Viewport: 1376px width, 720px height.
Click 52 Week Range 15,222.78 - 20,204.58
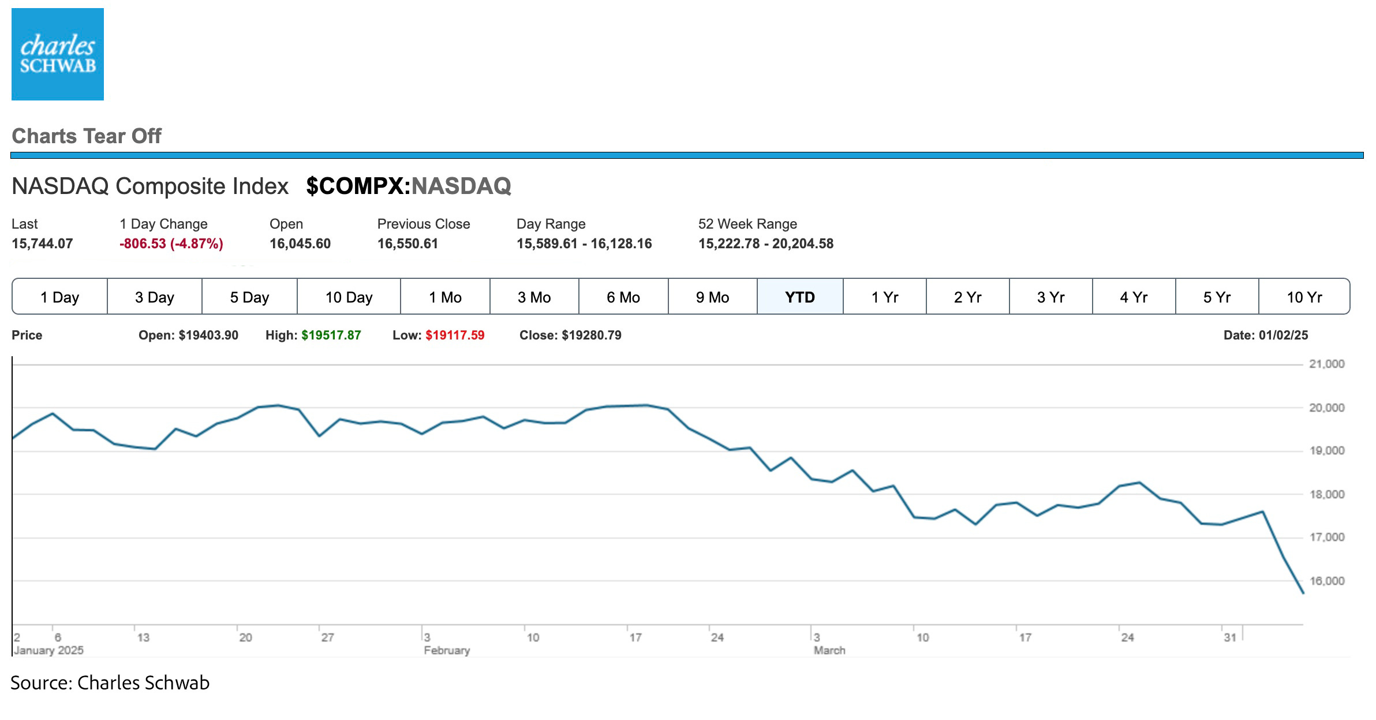click(x=766, y=244)
